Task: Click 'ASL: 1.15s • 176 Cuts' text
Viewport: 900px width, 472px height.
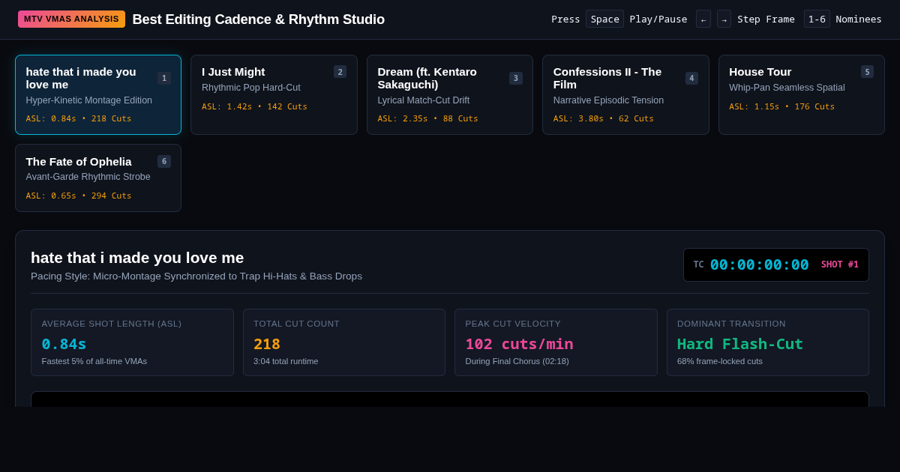Action: point(781,106)
